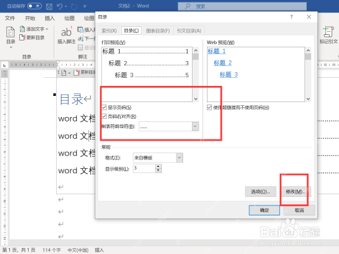Switch to the 图表目录 tab
Screen dimensions: 339x254
tap(158, 31)
